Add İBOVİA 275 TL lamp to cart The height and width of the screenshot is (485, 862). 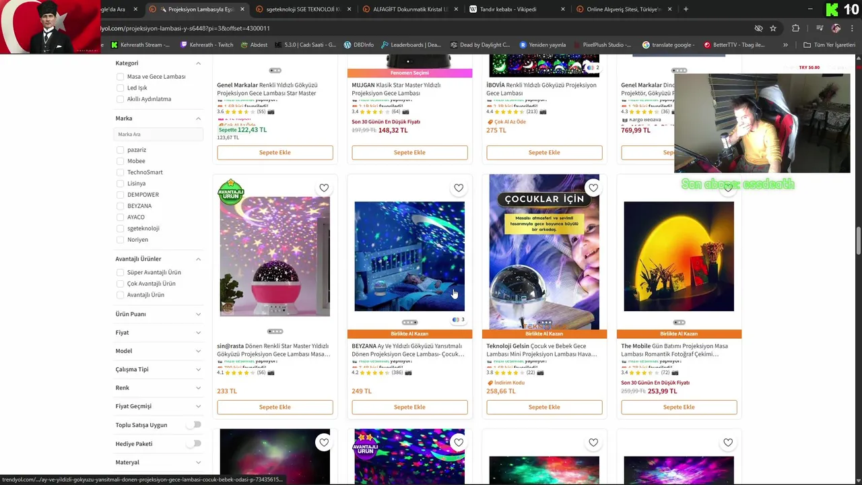(x=544, y=152)
